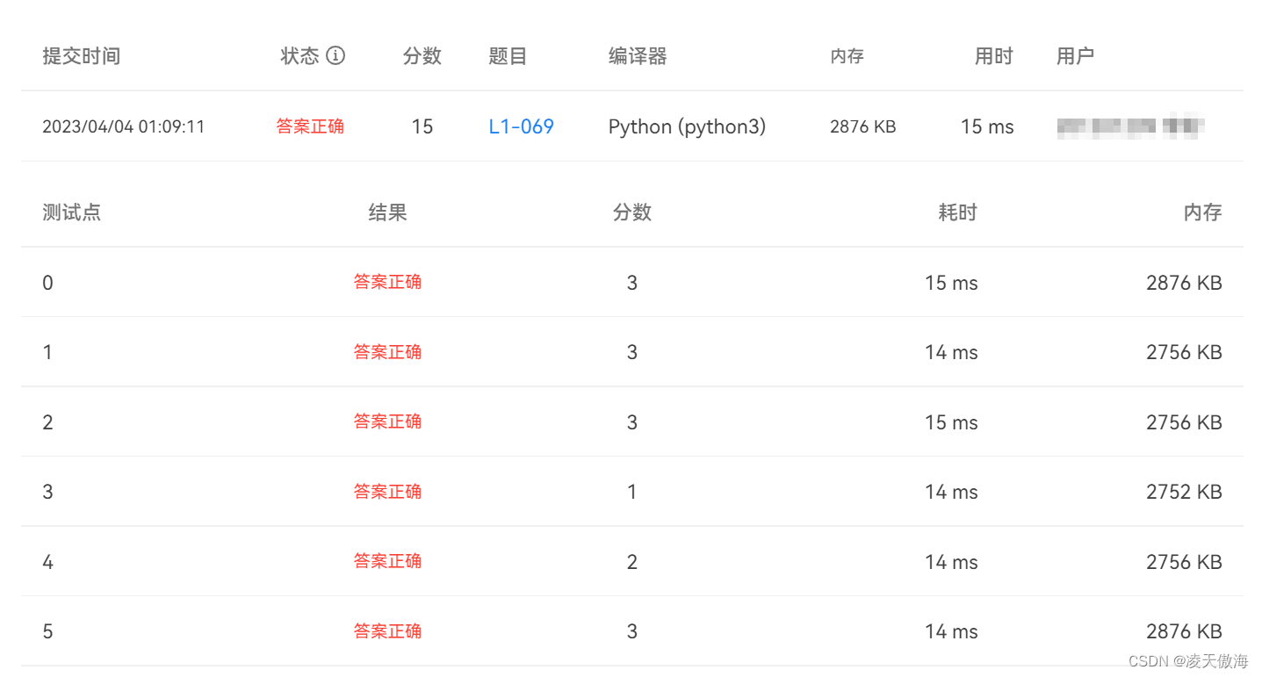Click the 用时 column header
The height and width of the screenshot is (677, 1262).
click(992, 55)
